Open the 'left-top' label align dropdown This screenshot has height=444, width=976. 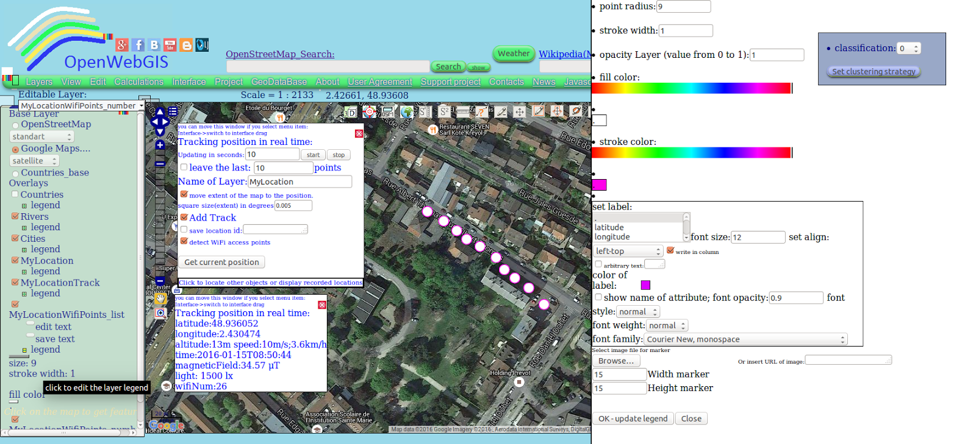click(628, 251)
